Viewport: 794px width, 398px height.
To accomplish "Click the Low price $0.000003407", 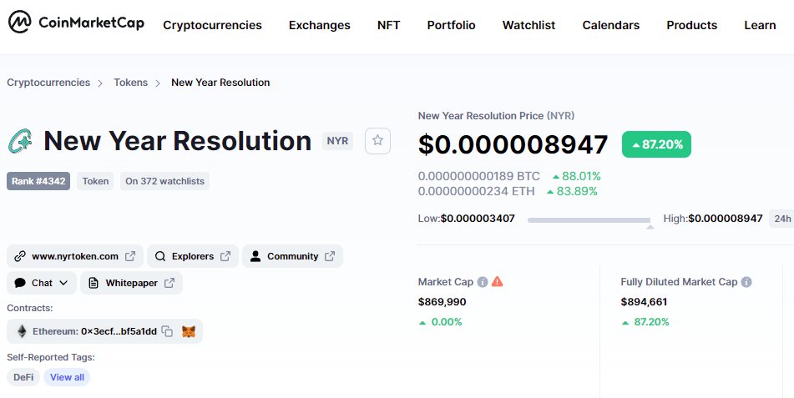I will (x=478, y=219).
